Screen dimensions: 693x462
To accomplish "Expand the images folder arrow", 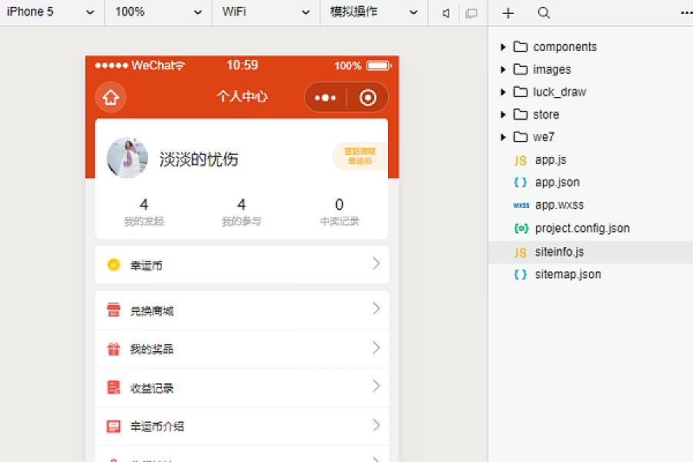I will (503, 69).
